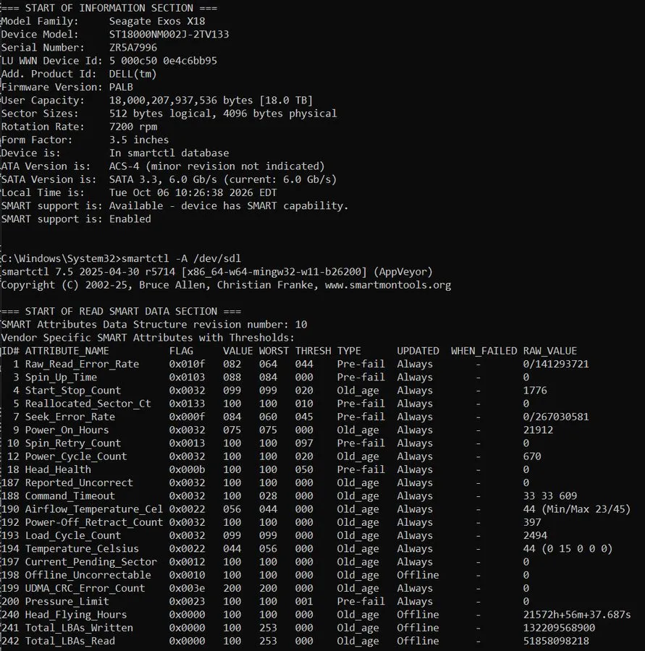Select Total_LBAs_Written raw value 132209568900
This screenshot has width=645, height=651.
[x=559, y=628]
